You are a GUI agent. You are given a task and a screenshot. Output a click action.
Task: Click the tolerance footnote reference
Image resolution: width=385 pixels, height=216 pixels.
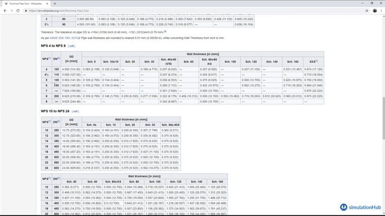click(x=165, y=32)
